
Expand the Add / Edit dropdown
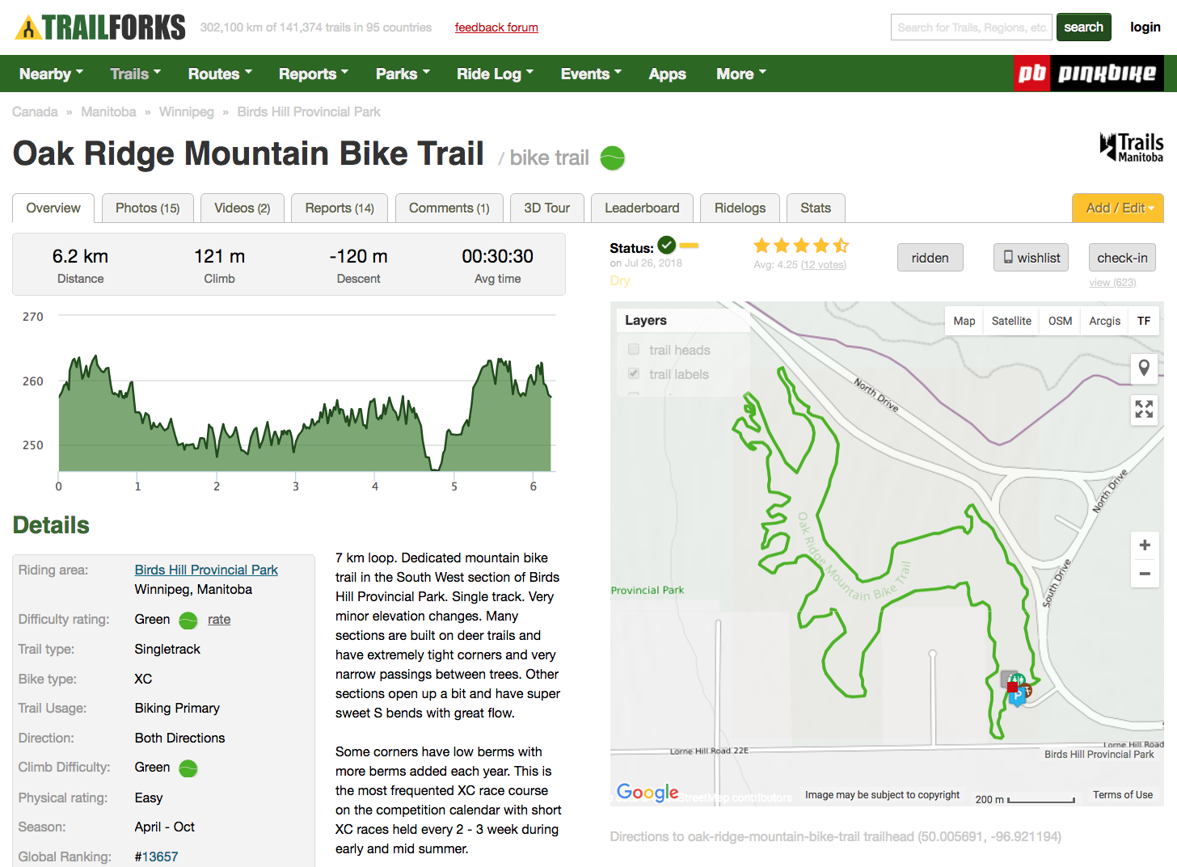(1118, 208)
